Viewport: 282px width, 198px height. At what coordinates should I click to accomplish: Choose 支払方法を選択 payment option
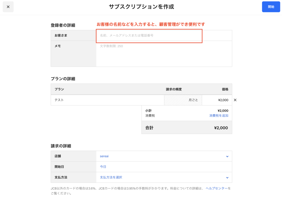point(111,177)
